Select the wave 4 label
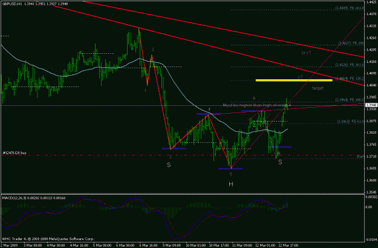 pyautogui.click(x=209, y=109)
